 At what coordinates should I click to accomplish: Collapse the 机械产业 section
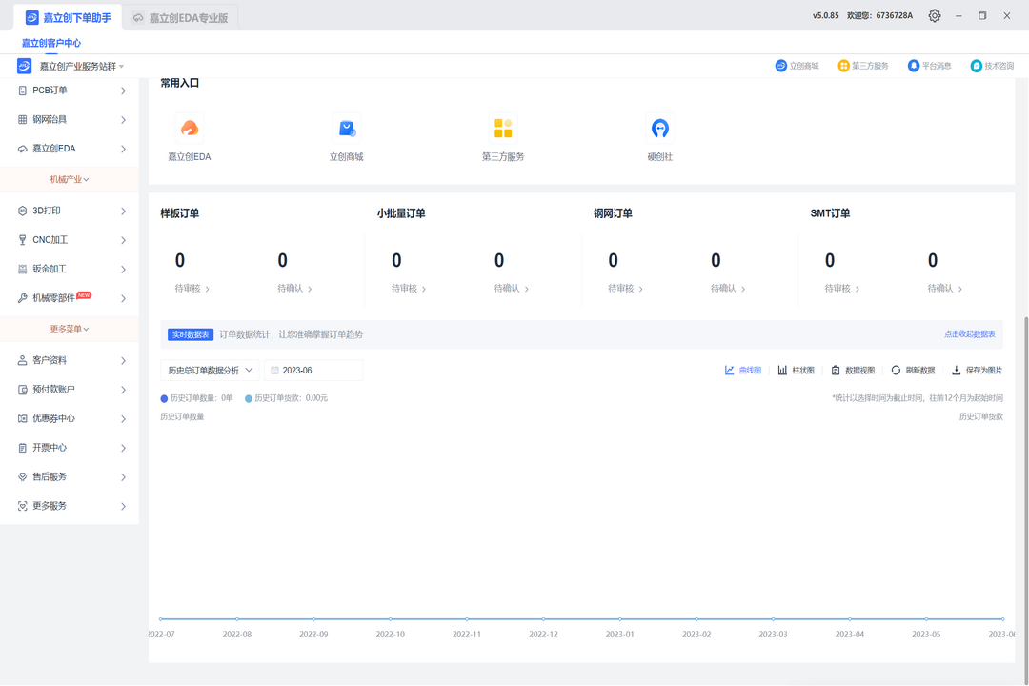click(x=70, y=179)
